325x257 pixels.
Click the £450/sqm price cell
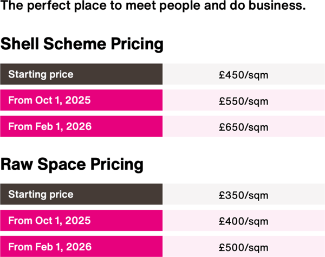pyautogui.click(x=244, y=75)
